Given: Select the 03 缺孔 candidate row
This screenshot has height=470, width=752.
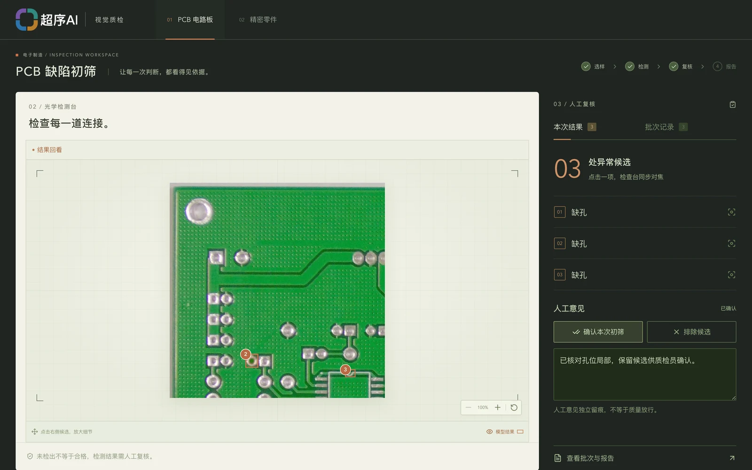Looking at the screenshot, I should pyautogui.click(x=645, y=275).
